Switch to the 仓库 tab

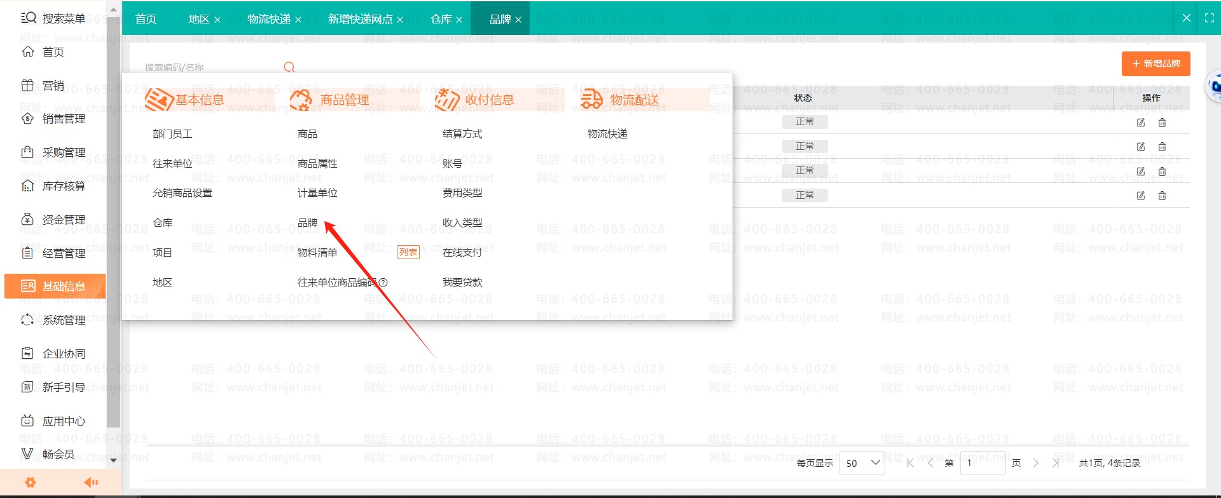[441, 19]
